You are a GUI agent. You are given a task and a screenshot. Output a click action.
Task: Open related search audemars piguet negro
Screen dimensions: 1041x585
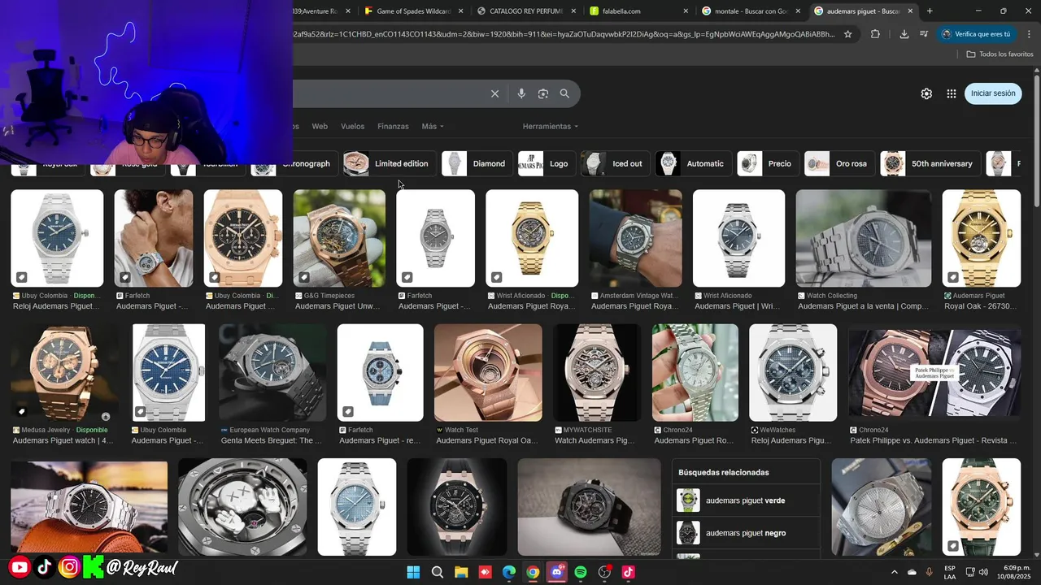point(746,533)
